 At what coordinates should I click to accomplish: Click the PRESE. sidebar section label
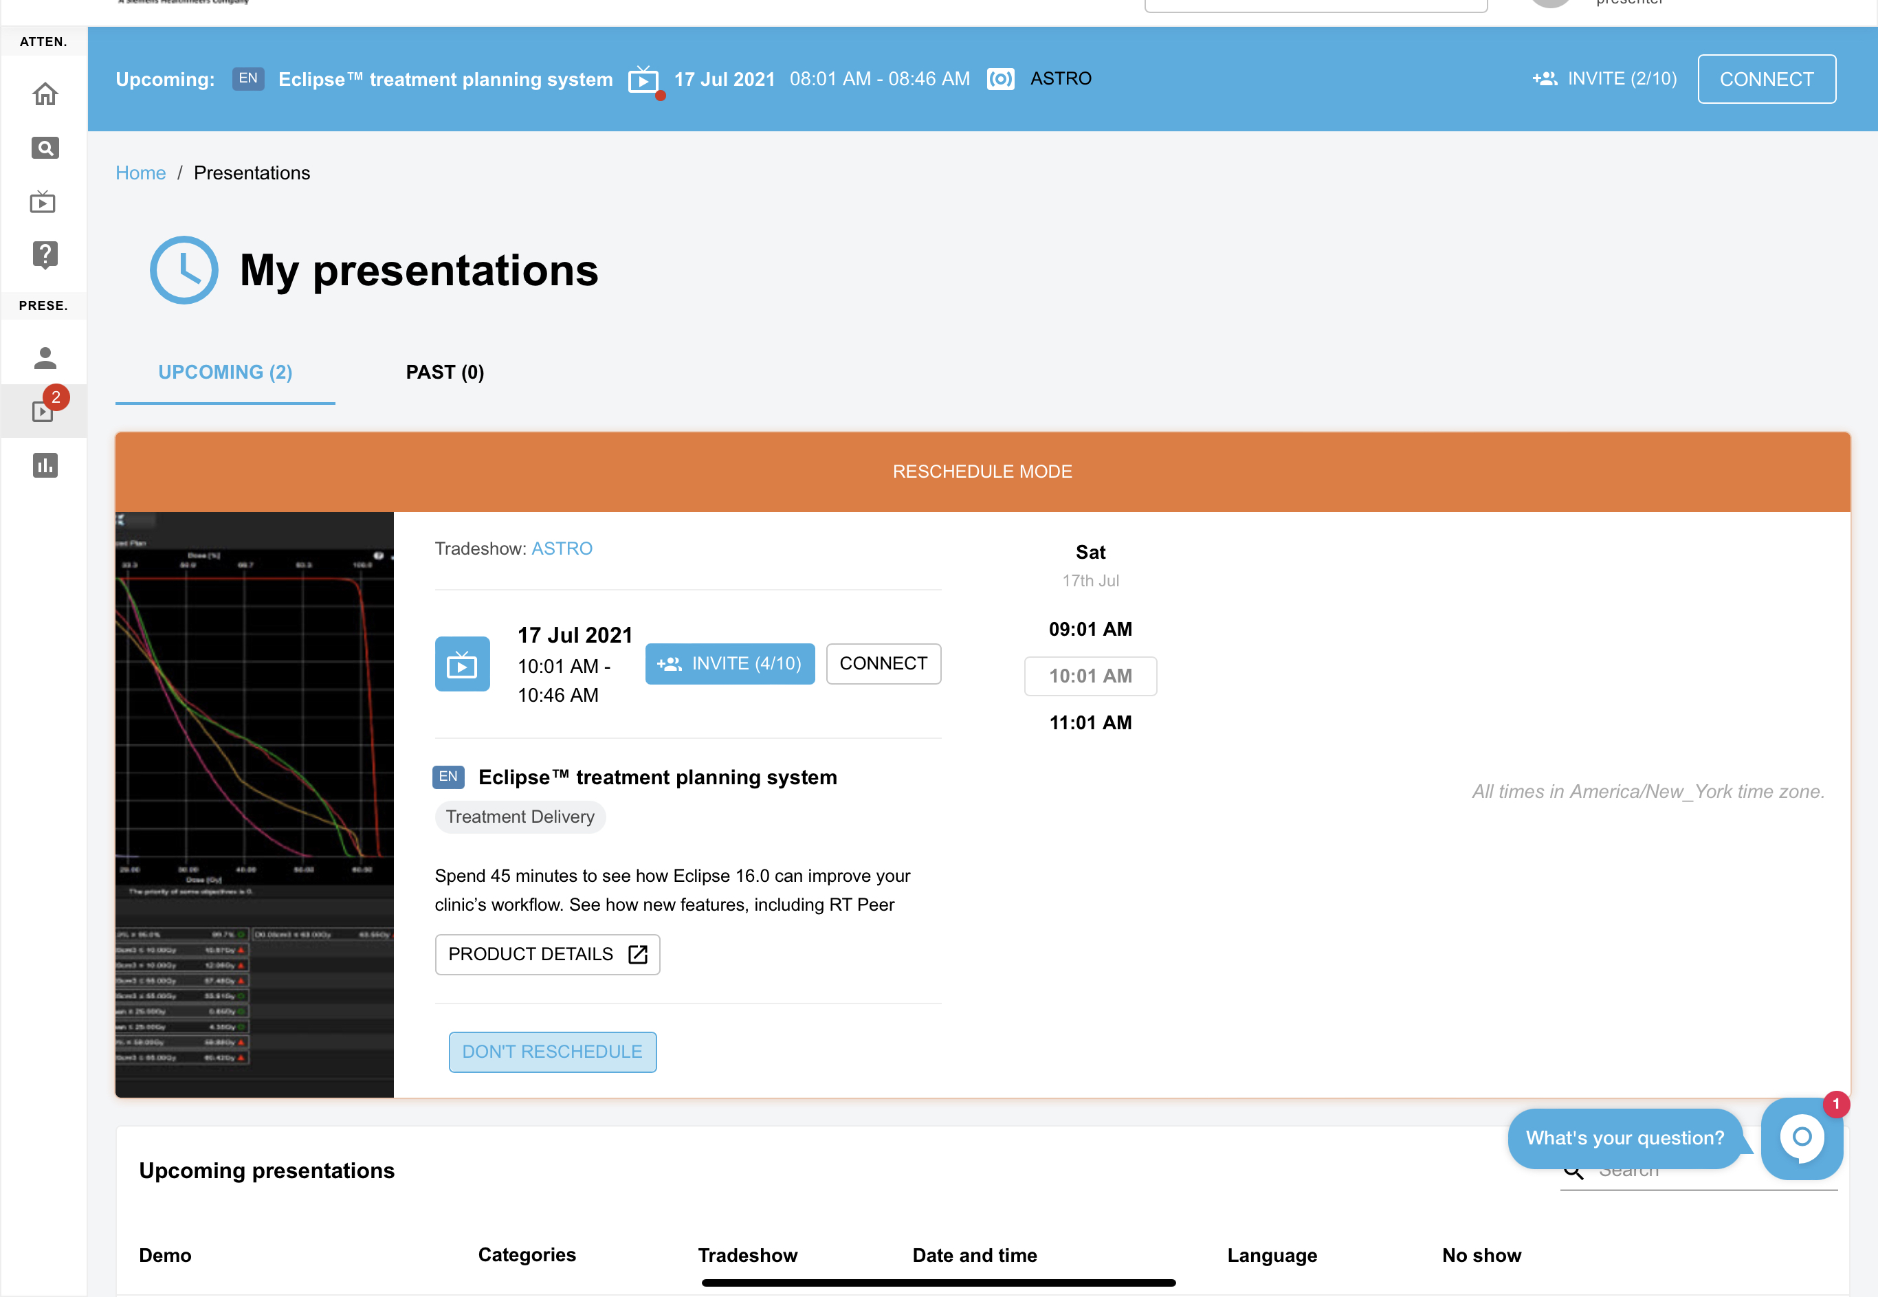[43, 306]
